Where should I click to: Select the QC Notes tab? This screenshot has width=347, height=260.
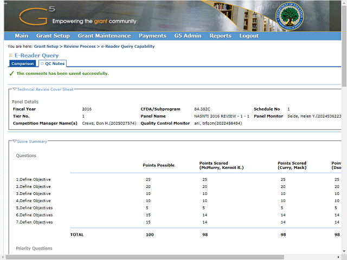click(x=55, y=64)
